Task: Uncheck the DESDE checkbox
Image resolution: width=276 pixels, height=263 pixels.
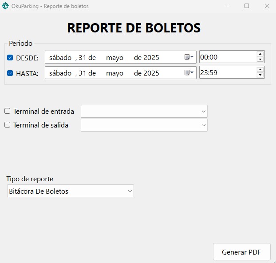Action: [x=10, y=58]
